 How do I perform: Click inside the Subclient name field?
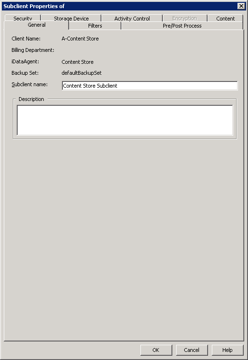(150, 86)
